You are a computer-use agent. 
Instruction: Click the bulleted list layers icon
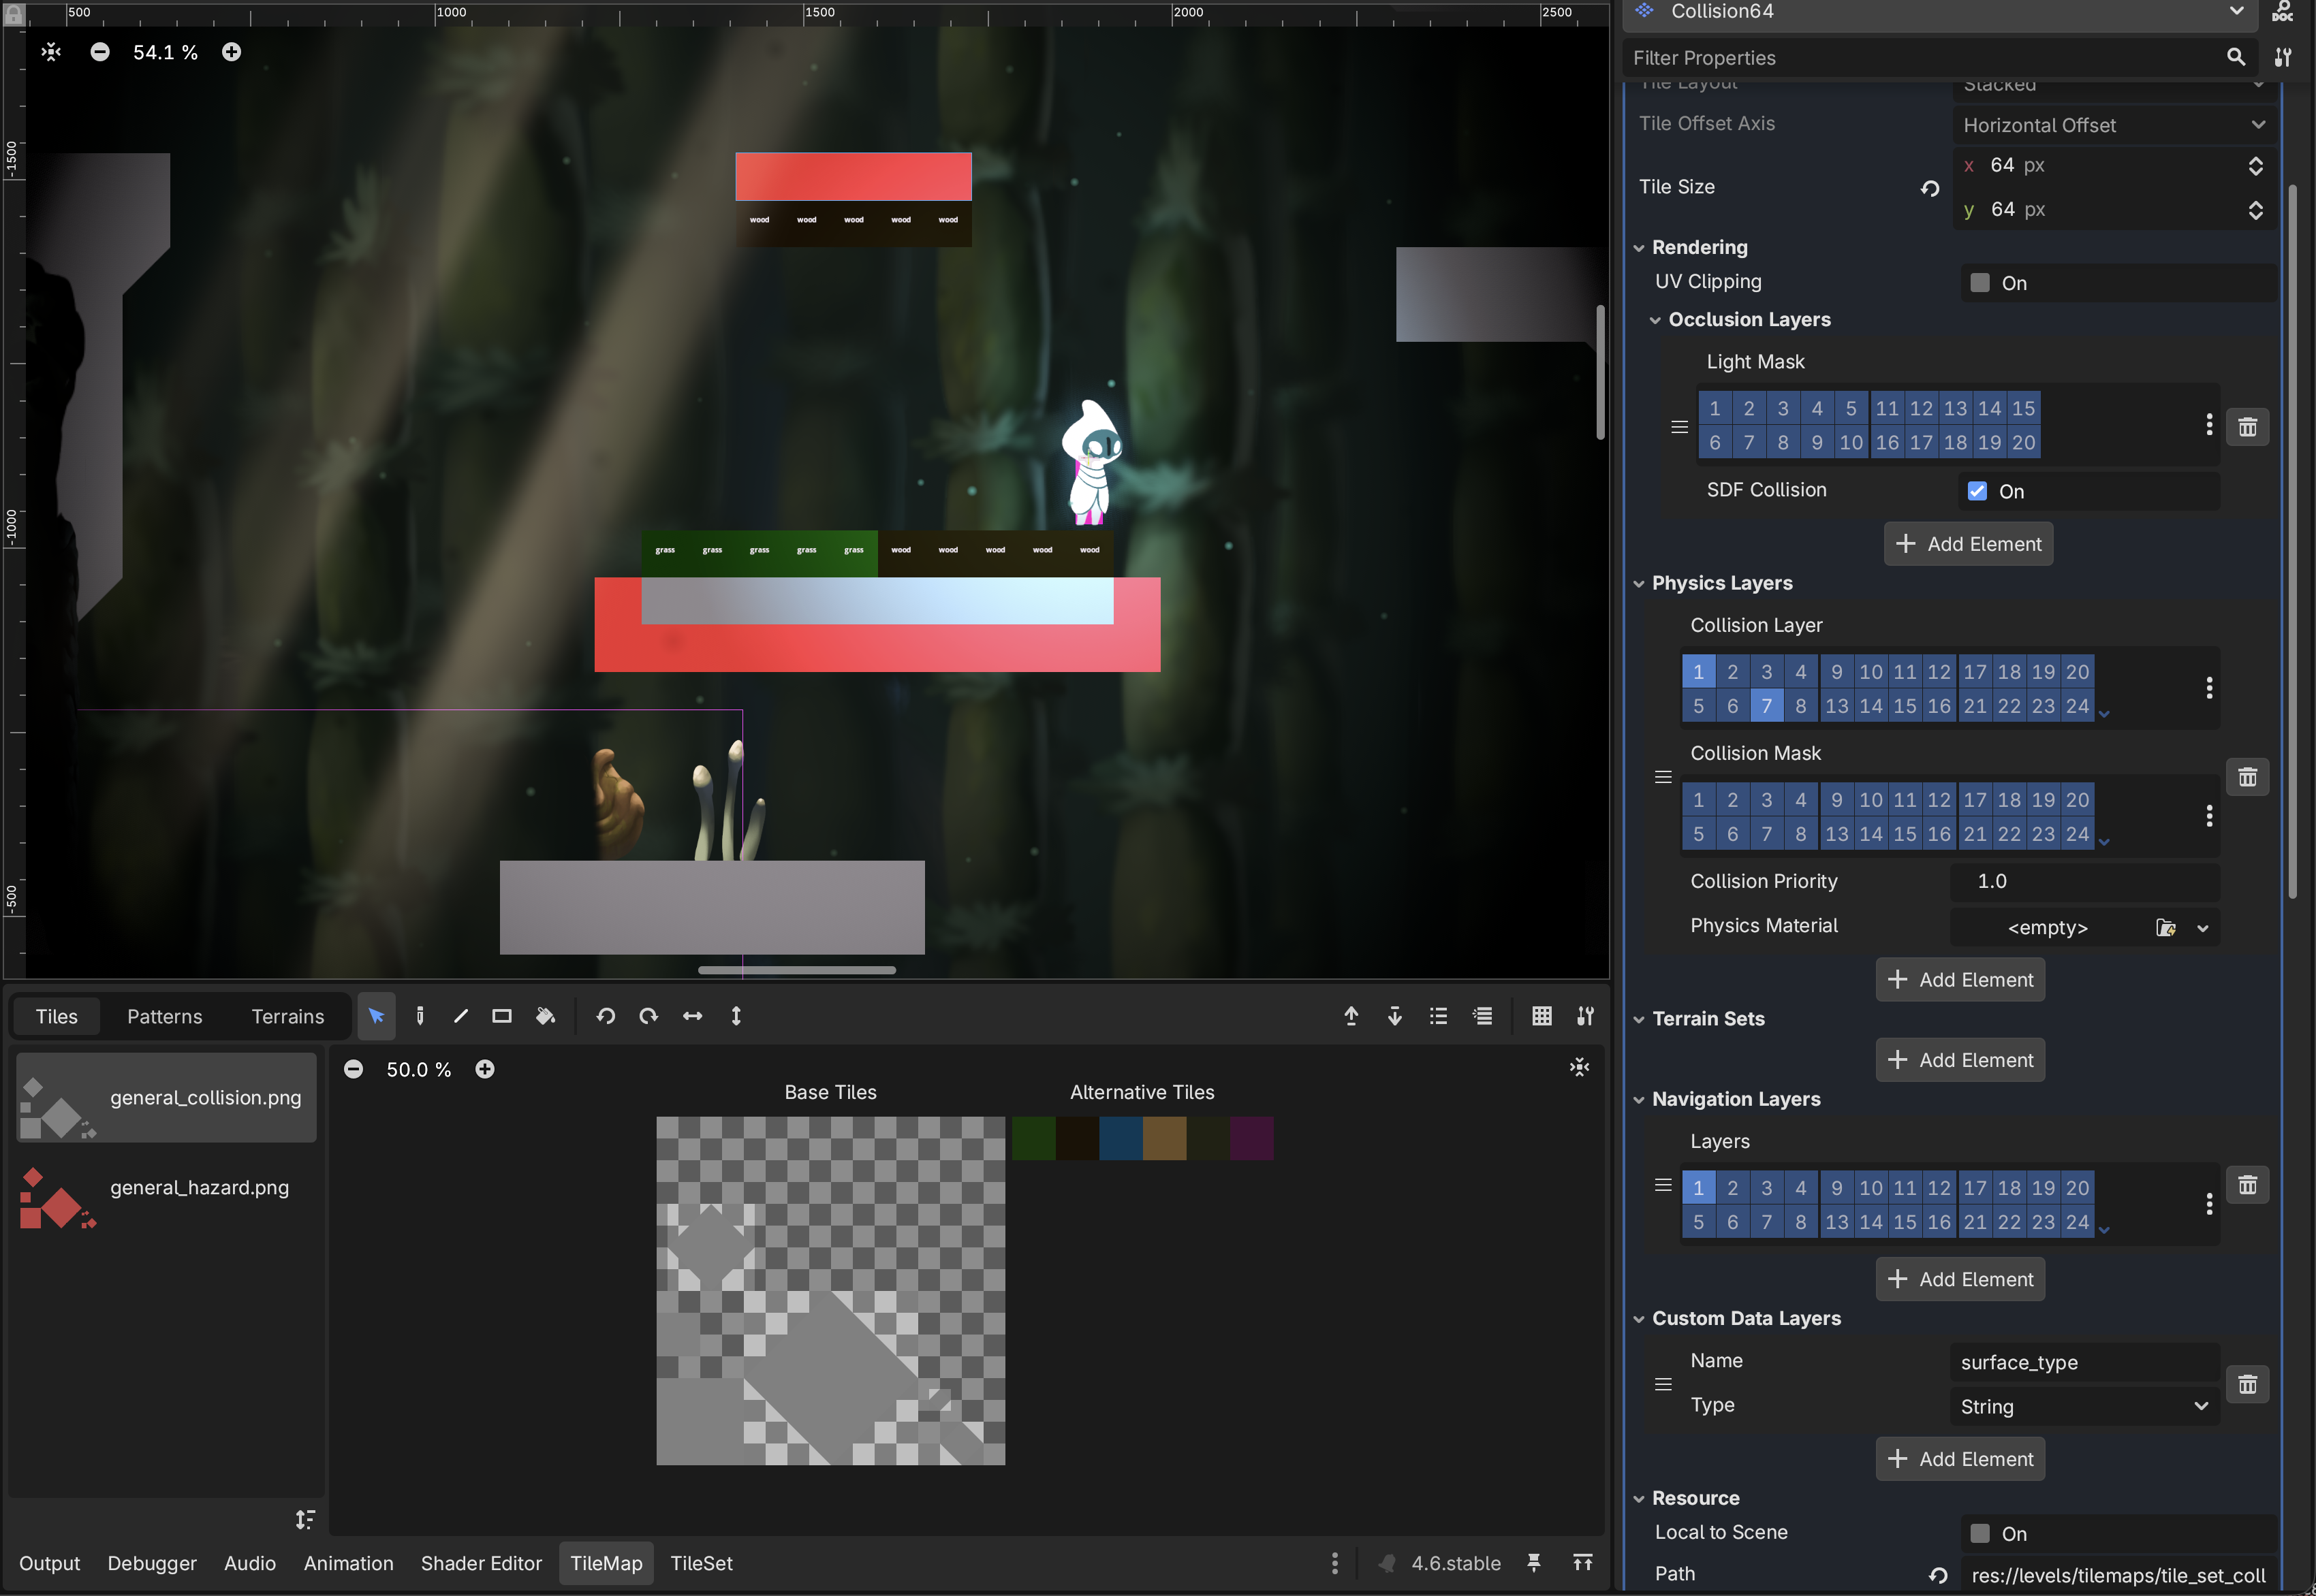(1439, 1016)
